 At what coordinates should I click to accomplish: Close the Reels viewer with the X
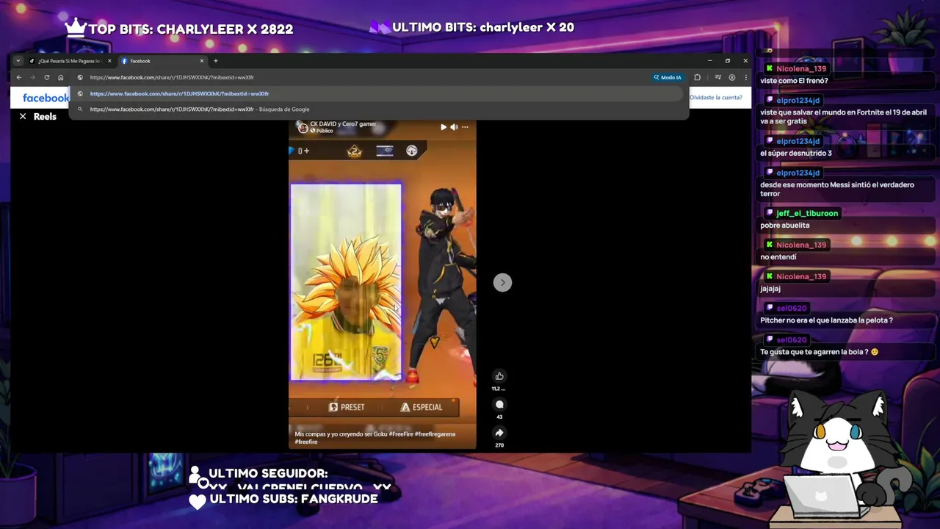tap(23, 116)
